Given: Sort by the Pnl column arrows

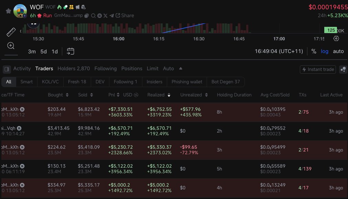Looking at the screenshot, I should [x=118, y=95].
